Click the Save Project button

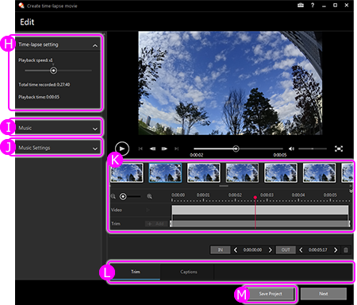click(271, 294)
